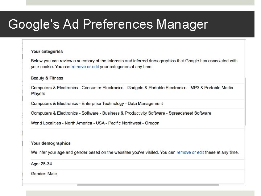The image size is (261, 196).
Task: Click the 'Your categories' heading
Action: click(47, 52)
